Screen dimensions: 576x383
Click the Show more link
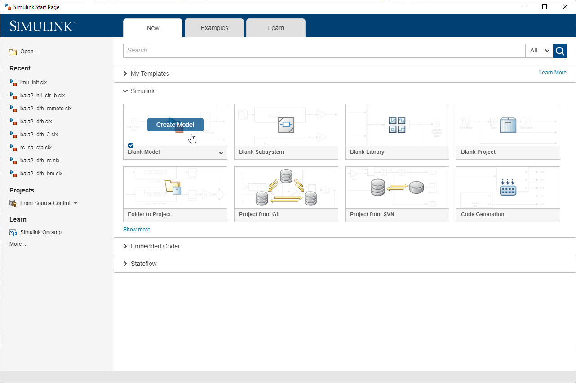click(x=137, y=230)
